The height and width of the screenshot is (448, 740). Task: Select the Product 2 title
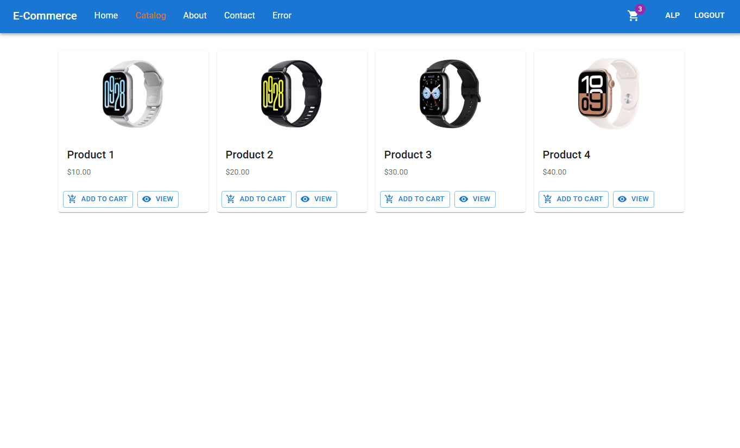coord(249,155)
